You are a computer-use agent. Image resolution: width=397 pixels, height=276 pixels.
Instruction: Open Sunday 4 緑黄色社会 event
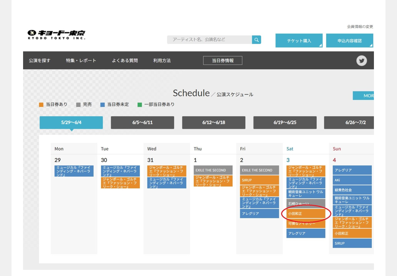pyautogui.click(x=352, y=190)
